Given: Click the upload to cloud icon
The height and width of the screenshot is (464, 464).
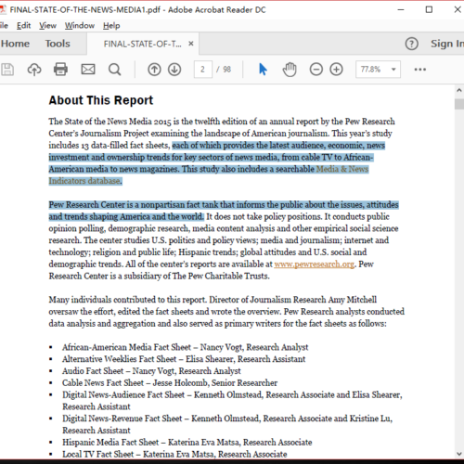Looking at the screenshot, I should 34,70.
